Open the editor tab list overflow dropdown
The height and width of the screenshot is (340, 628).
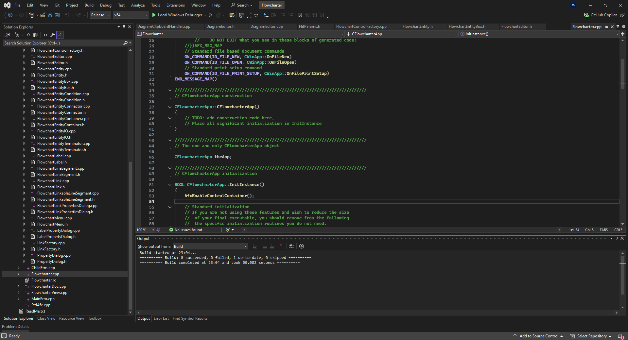click(x=618, y=27)
